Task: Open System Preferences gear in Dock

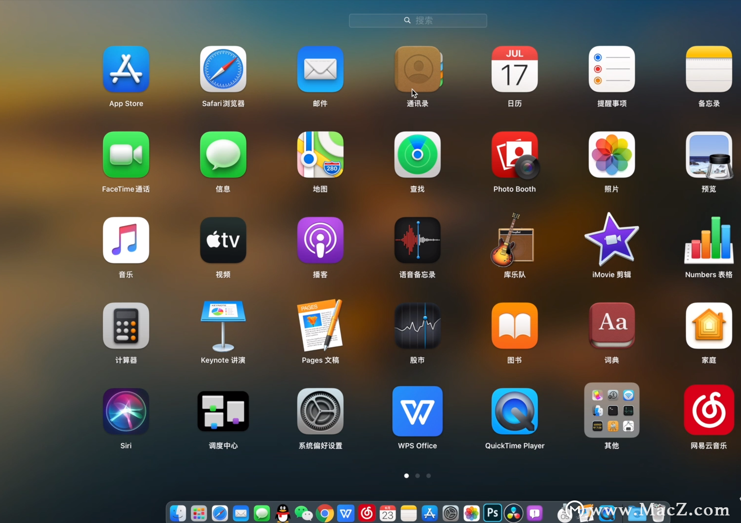Action: tap(450, 513)
